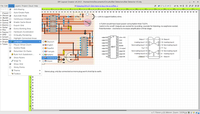
Task: Click the horizontal scrollbar at bottom
Action: pyautogui.click(x=93, y=110)
